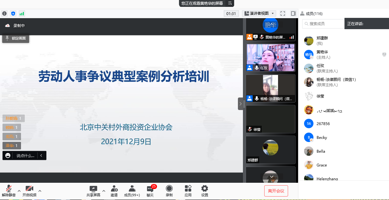Select member Grace in the list
This screenshot has width=389, height=200.
344,165
